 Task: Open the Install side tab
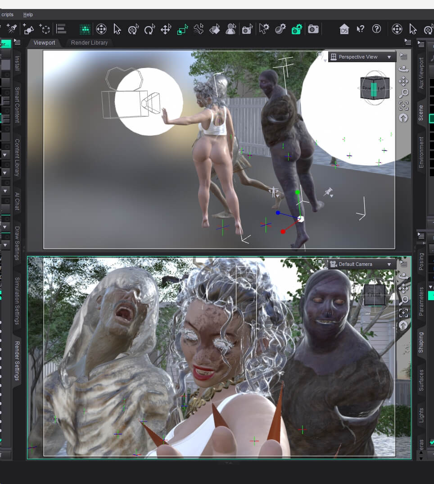pyautogui.click(x=17, y=63)
